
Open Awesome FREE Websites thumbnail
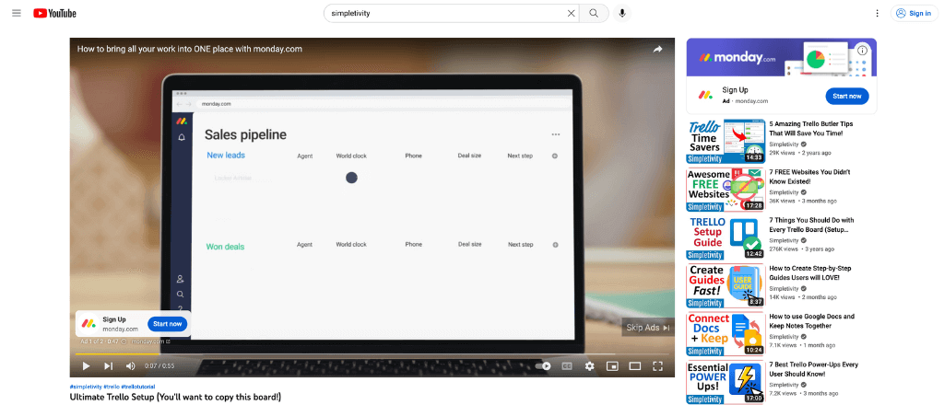point(726,190)
